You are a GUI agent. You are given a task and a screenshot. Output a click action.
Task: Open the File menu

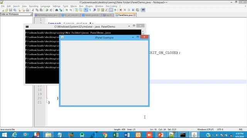click(3, 6)
